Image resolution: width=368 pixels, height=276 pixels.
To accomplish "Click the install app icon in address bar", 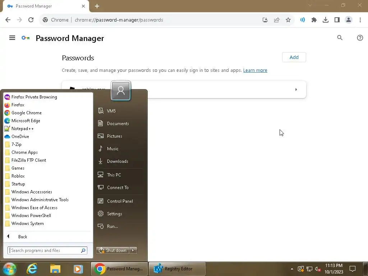I will point(265,20).
